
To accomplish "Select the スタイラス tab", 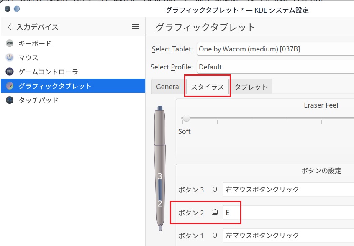I will click(x=208, y=87).
